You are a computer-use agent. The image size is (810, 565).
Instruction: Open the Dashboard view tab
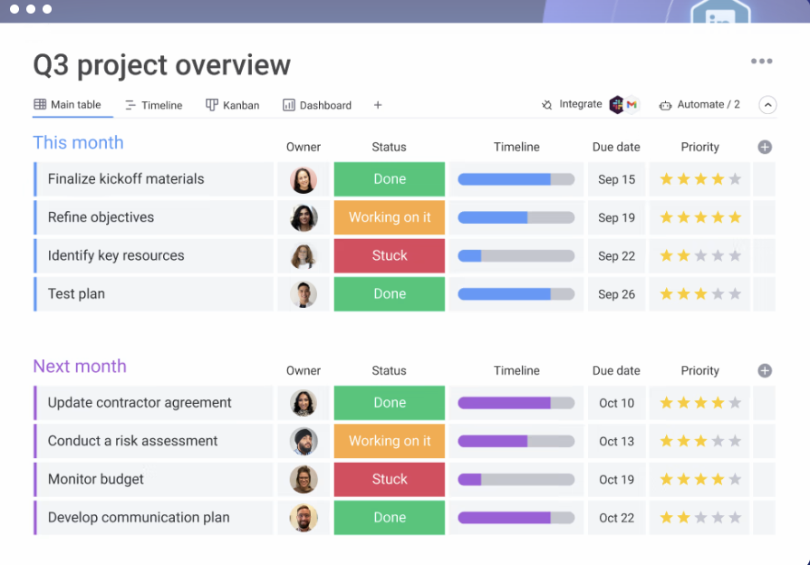pyautogui.click(x=317, y=105)
